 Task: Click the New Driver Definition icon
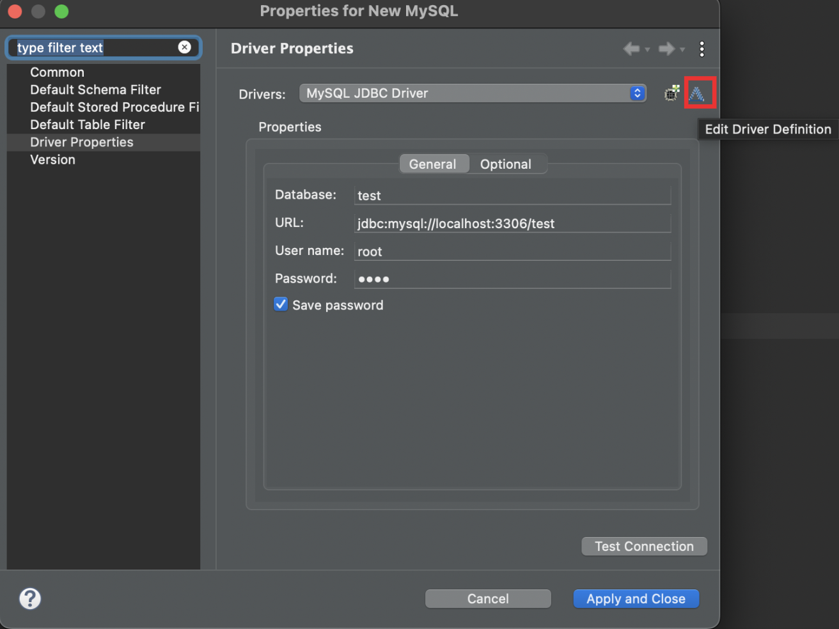coord(671,93)
